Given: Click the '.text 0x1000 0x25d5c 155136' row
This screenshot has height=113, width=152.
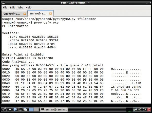Looking at the screenshot, I should coord(33,37).
